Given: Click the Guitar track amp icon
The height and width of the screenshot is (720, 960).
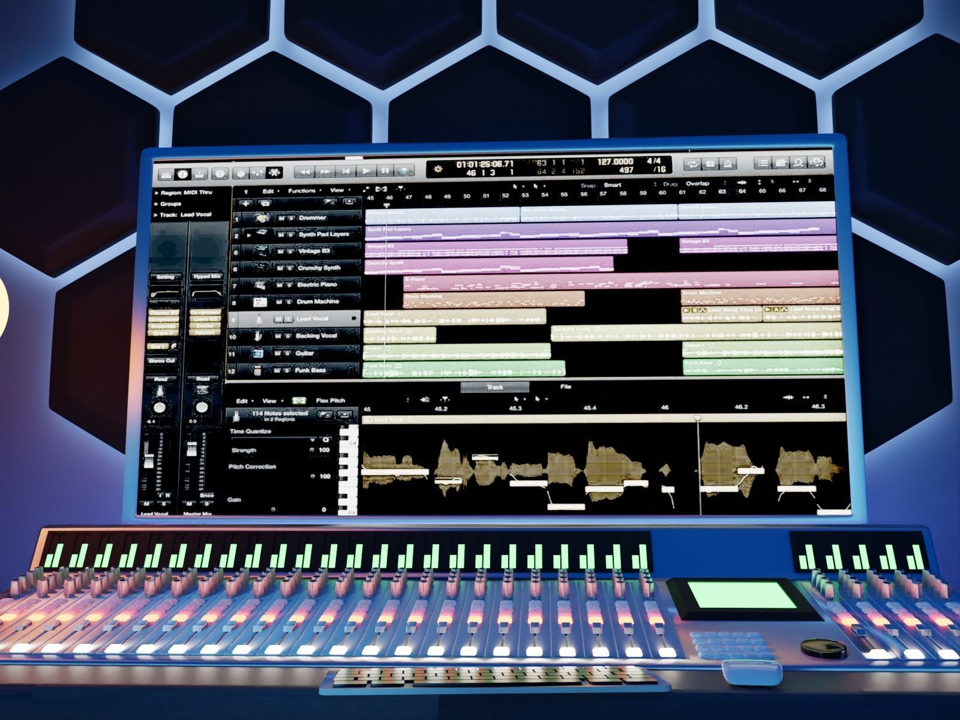Looking at the screenshot, I should 258,354.
